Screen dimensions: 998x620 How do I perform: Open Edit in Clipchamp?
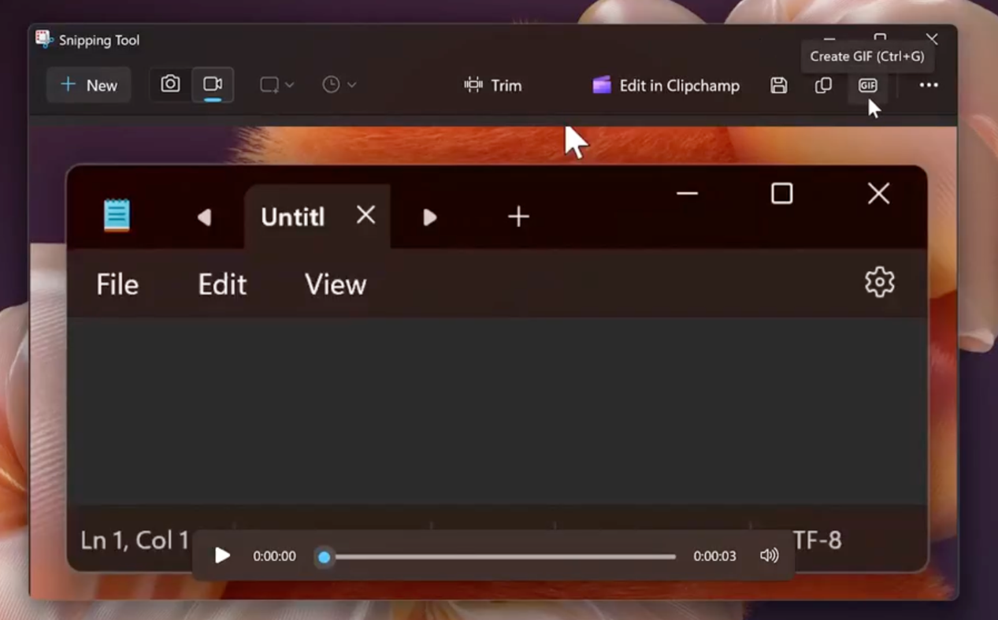[666, 85]
